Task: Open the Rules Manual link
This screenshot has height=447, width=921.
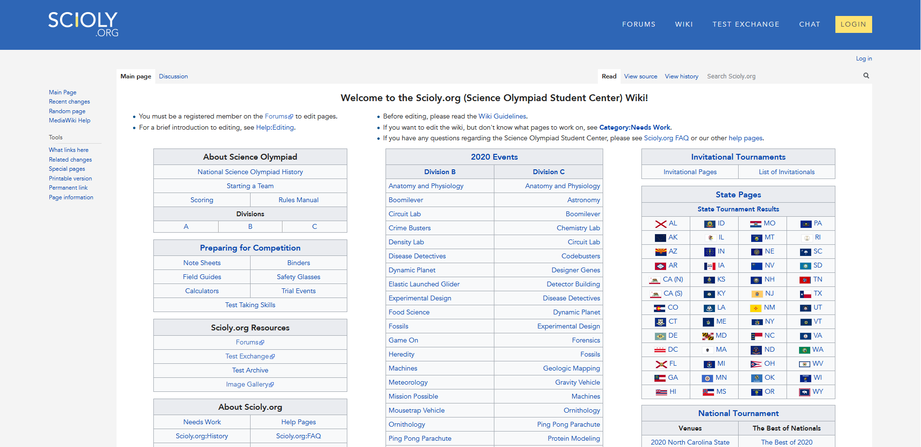Action: click(x=298, y=200)
